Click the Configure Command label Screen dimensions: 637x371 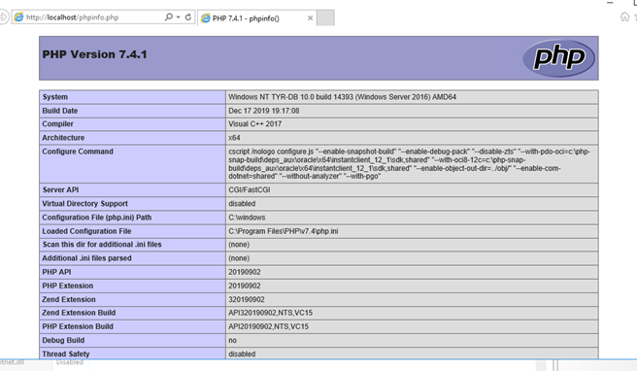[78, 152]
